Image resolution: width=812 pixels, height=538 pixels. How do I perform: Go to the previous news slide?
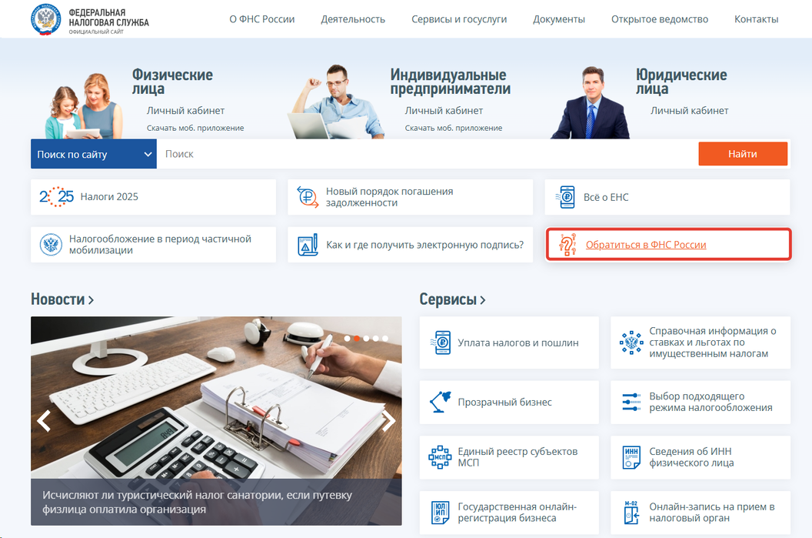click(x=44, y=420)
